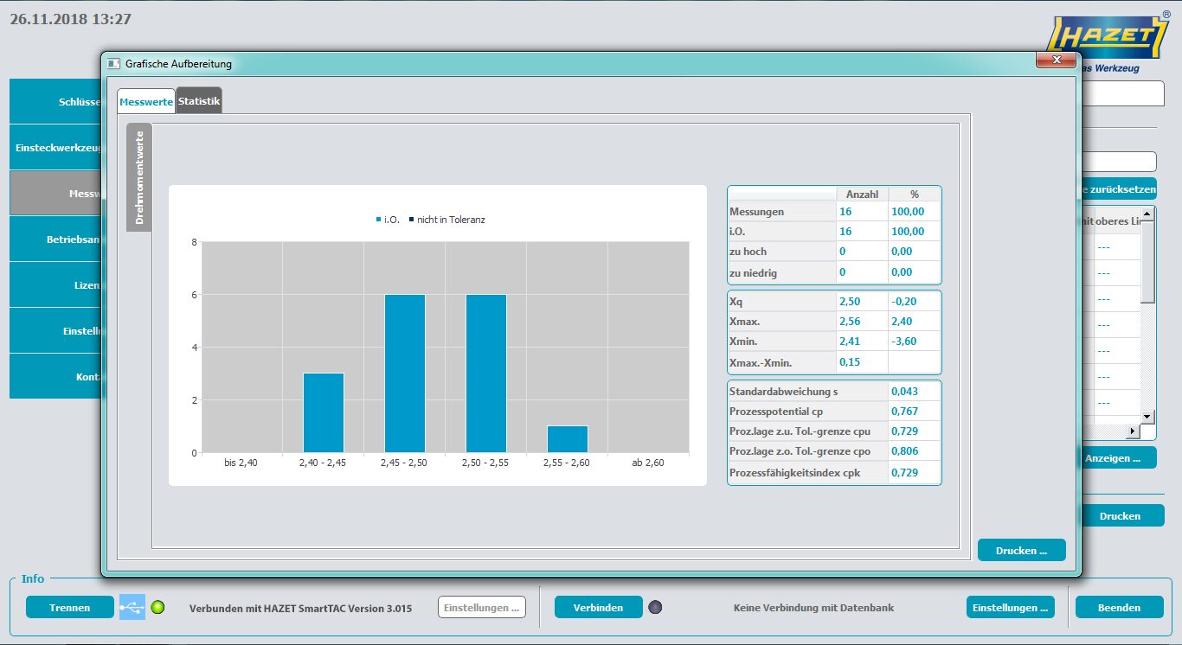This screenshot has width=1182, height=645.
Task: Click the 'nicht in Toleranz' legend marker
Action: 411,220
